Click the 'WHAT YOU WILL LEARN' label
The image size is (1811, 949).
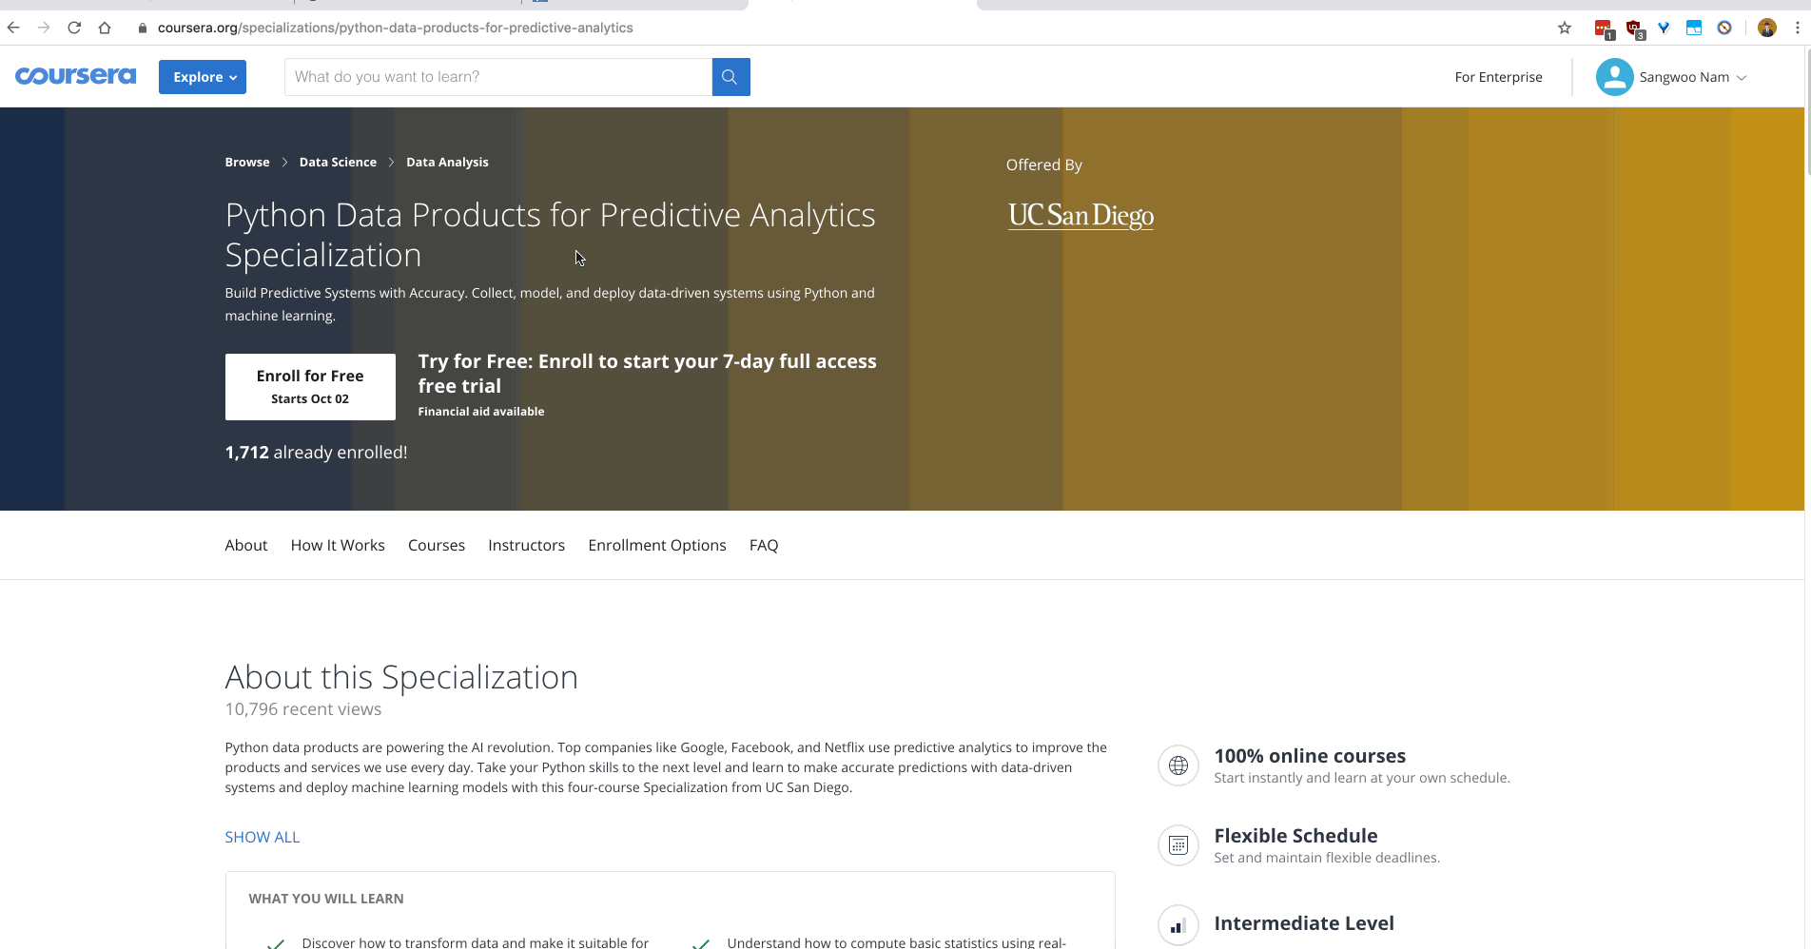(326, 899)
